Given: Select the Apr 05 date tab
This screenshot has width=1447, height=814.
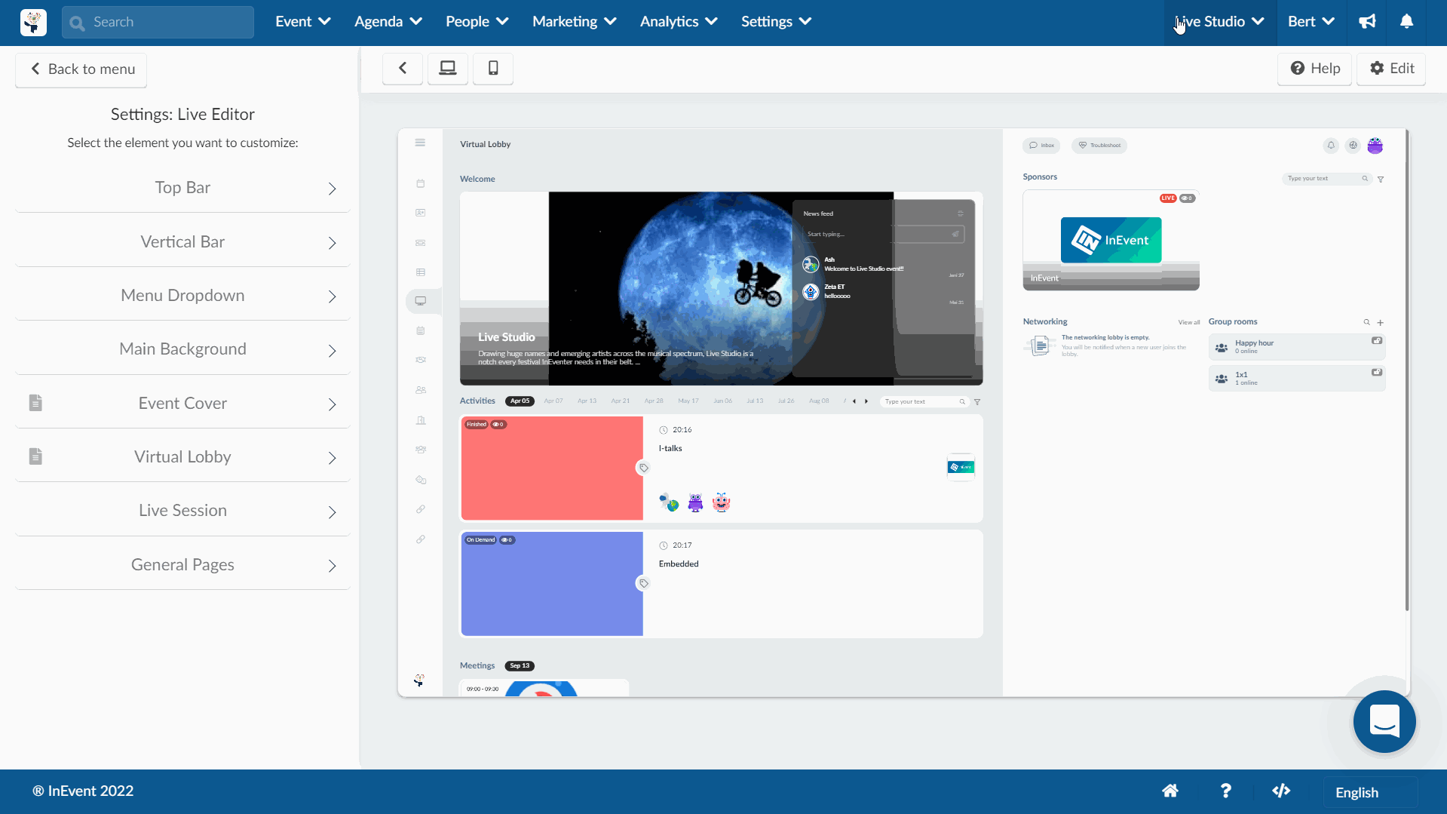Looking at the screenshot, I should point(520,401).
